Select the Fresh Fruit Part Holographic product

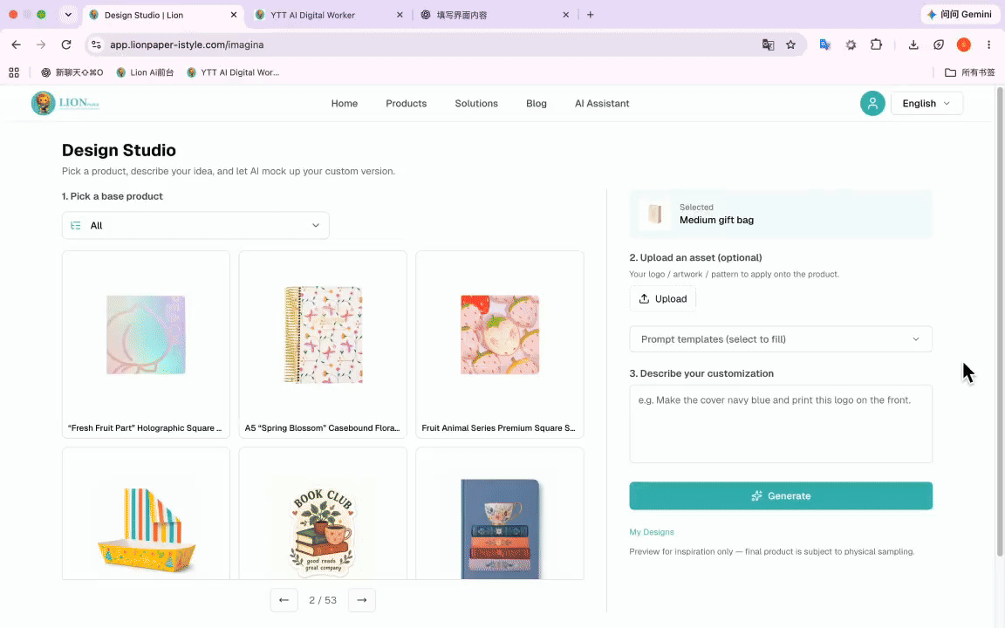tap(147, 345)
